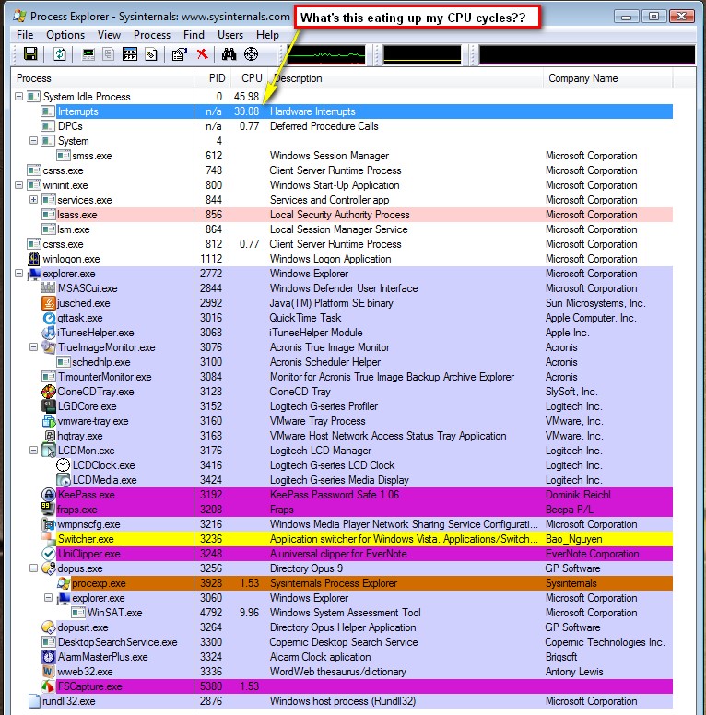Screen dimensions: 706x715
Task: Open the Find menu
Action: (x=194, y=35)
